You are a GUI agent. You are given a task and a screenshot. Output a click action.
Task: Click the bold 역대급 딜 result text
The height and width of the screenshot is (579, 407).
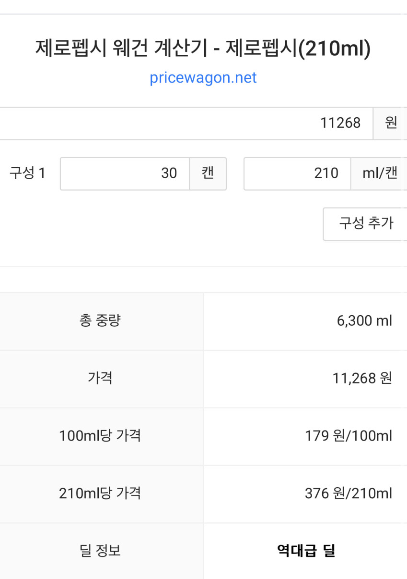point(306,551)
